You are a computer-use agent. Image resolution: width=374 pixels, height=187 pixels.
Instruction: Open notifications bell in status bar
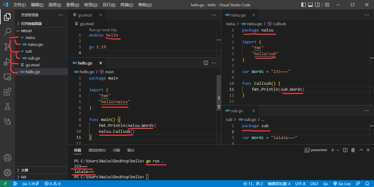point(368,184)
